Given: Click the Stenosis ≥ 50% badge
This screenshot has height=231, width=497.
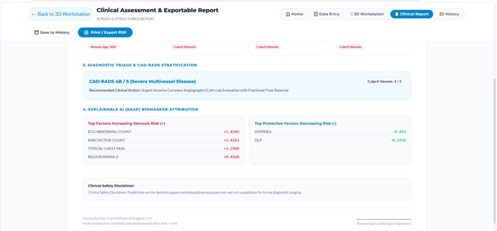Looking at the screenshot, I should click(x=103, y=47).
